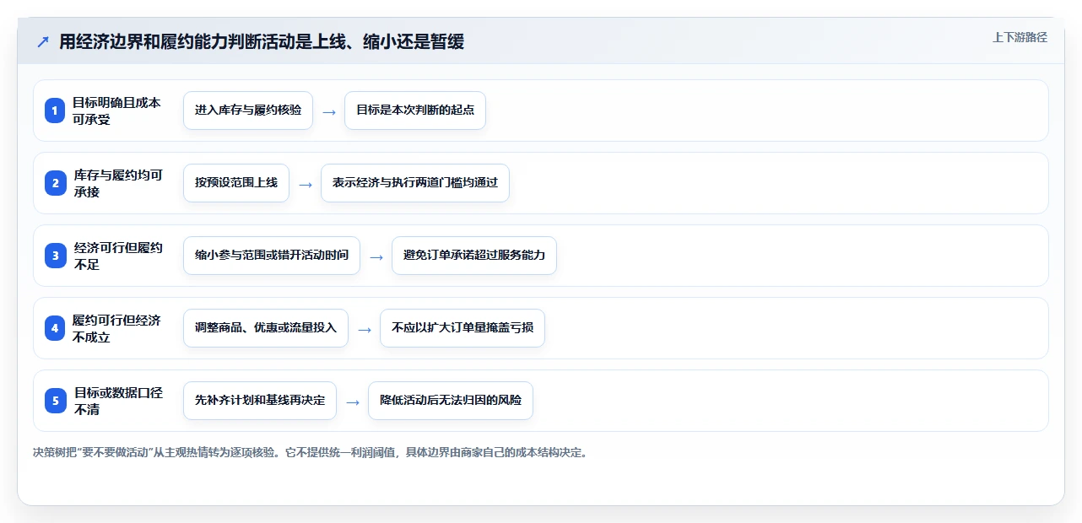The width and height of the screenshot is (1082, 523).
Task: Select the 缩小参与范围或错开活动时间 box
Action: tap(272, 256)
